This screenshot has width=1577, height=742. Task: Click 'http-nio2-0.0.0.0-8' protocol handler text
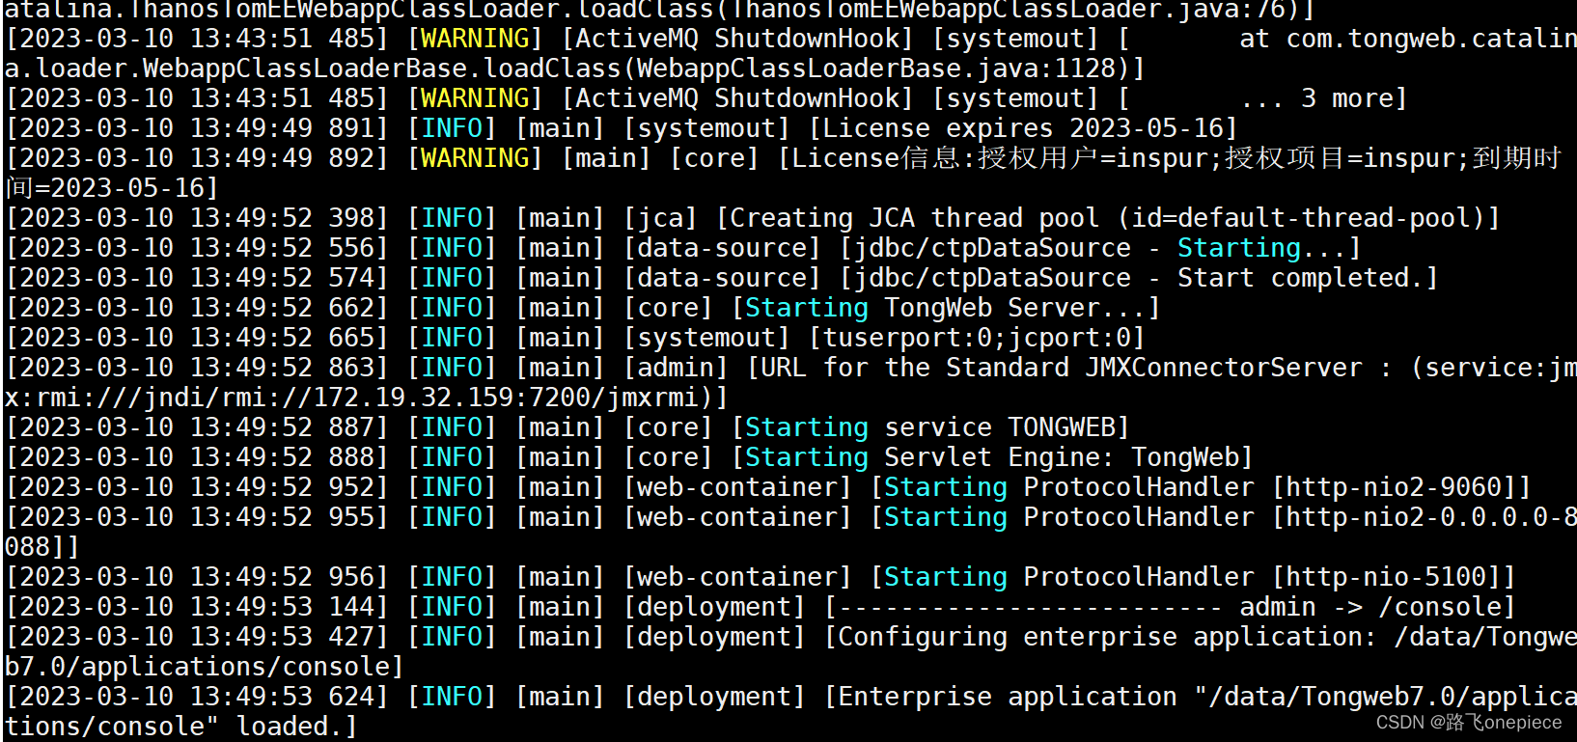[1431, 517]
